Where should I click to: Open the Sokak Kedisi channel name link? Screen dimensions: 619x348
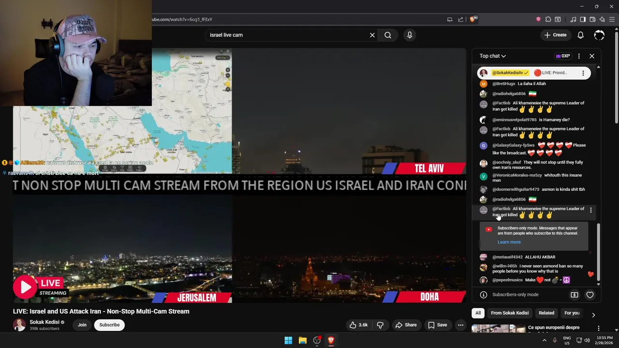pos(44,322)
